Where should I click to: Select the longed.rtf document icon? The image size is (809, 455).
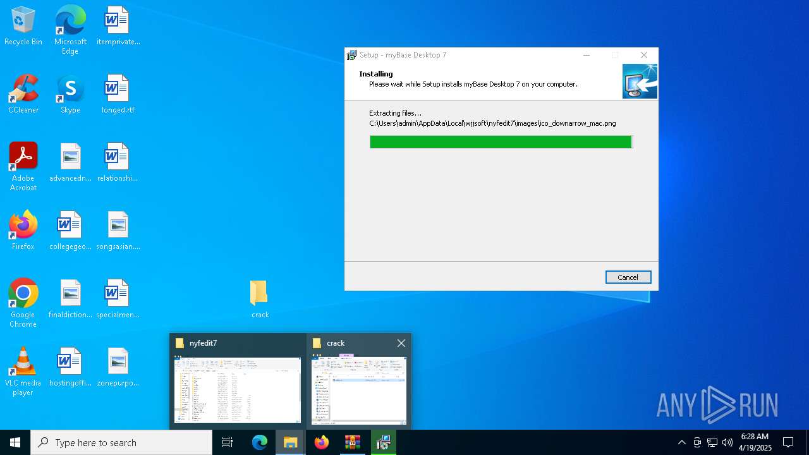click(118, 95)
